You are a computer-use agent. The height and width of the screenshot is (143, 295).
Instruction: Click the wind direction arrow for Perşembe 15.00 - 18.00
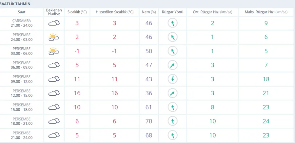pos(172,107)
